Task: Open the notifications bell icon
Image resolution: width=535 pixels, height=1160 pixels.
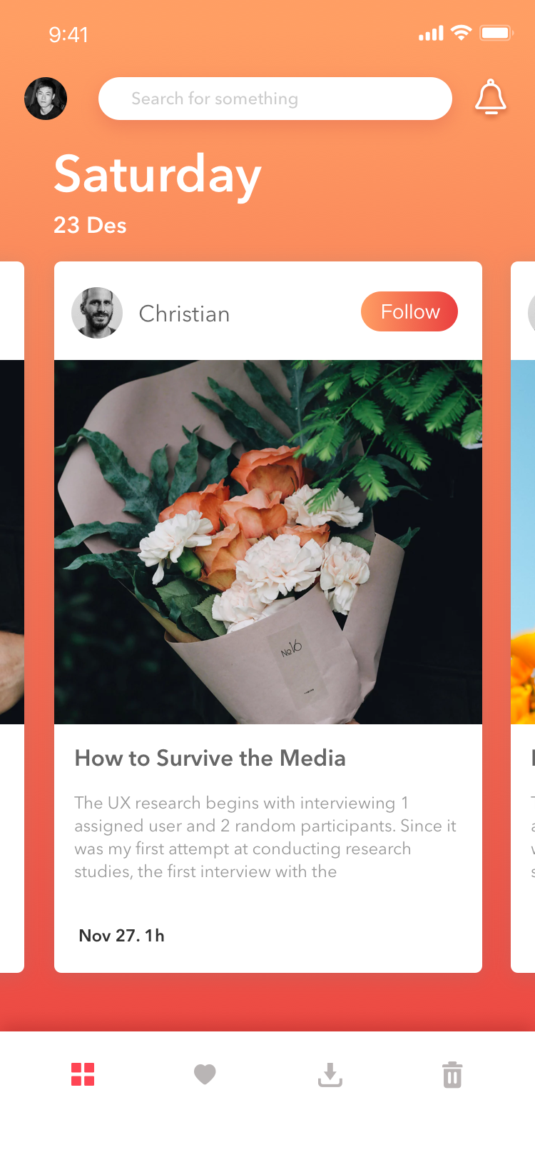Action: (x=491, y=97)
